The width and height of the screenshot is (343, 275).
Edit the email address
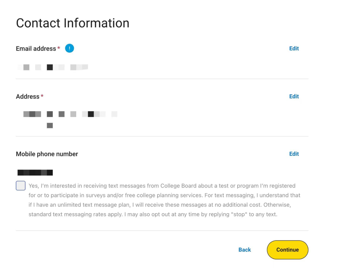(x=294, y=48)
